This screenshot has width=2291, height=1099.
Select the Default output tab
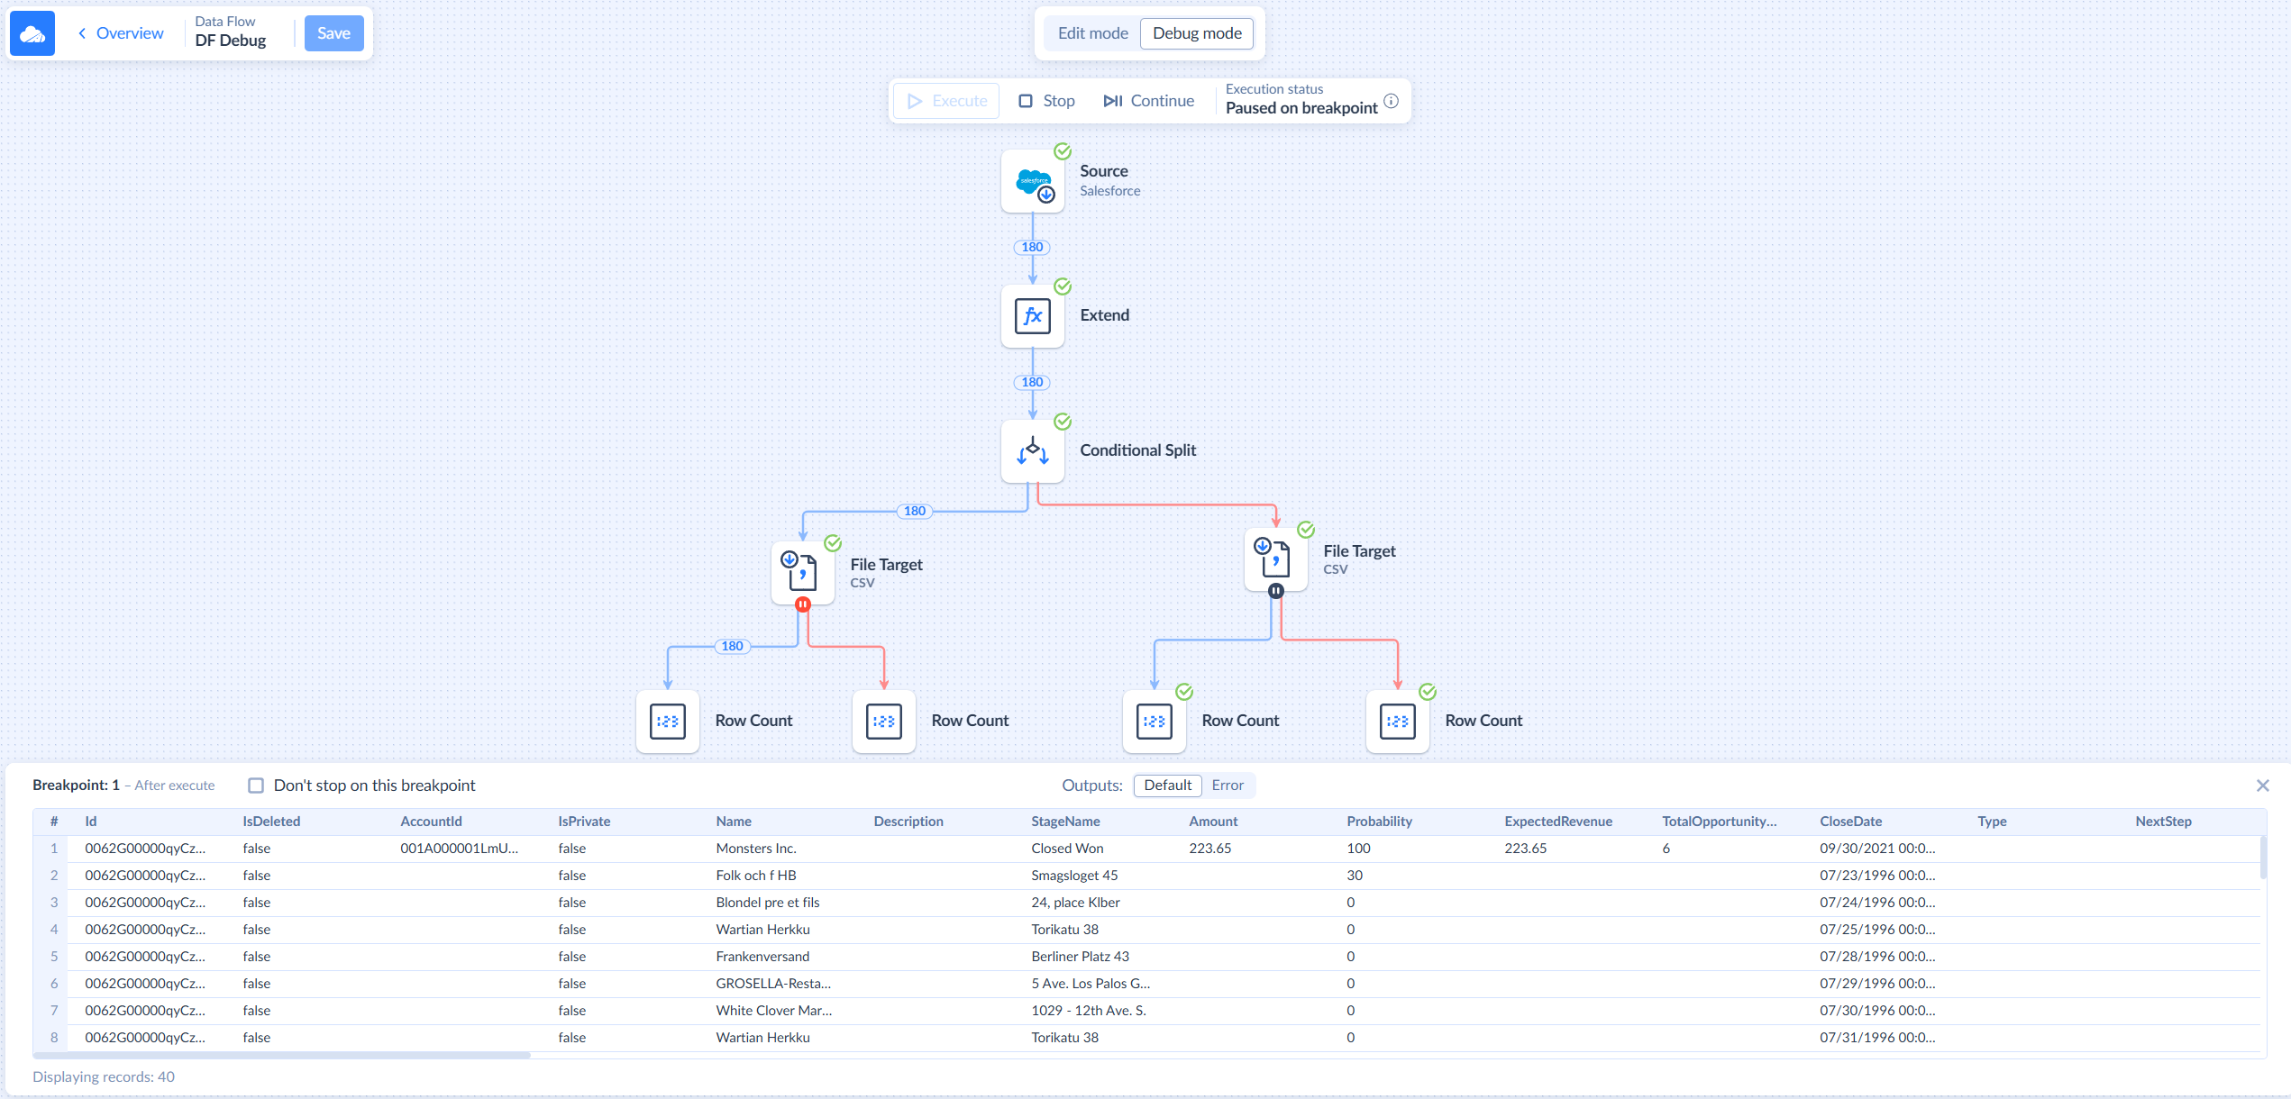[1167, 786]
